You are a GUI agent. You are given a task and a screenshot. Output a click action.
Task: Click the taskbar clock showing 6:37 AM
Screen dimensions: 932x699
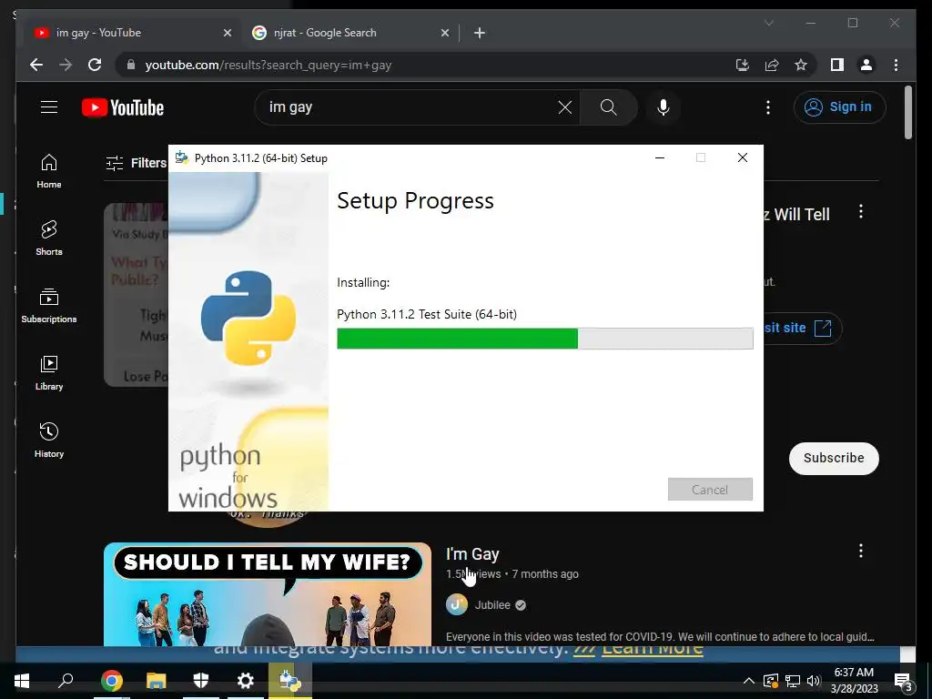pyautogui.click(x=854, y=681)
